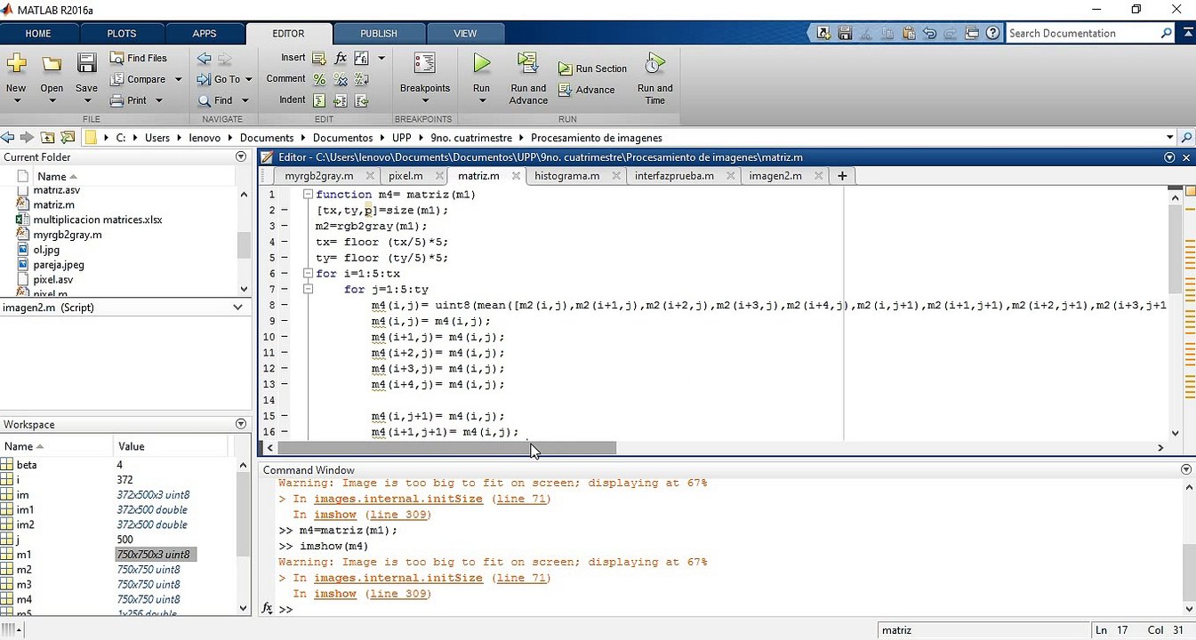1196x640 pixels.
Task: Collapse the inner for loop fold line 7
Action: [x=308, y=290]
